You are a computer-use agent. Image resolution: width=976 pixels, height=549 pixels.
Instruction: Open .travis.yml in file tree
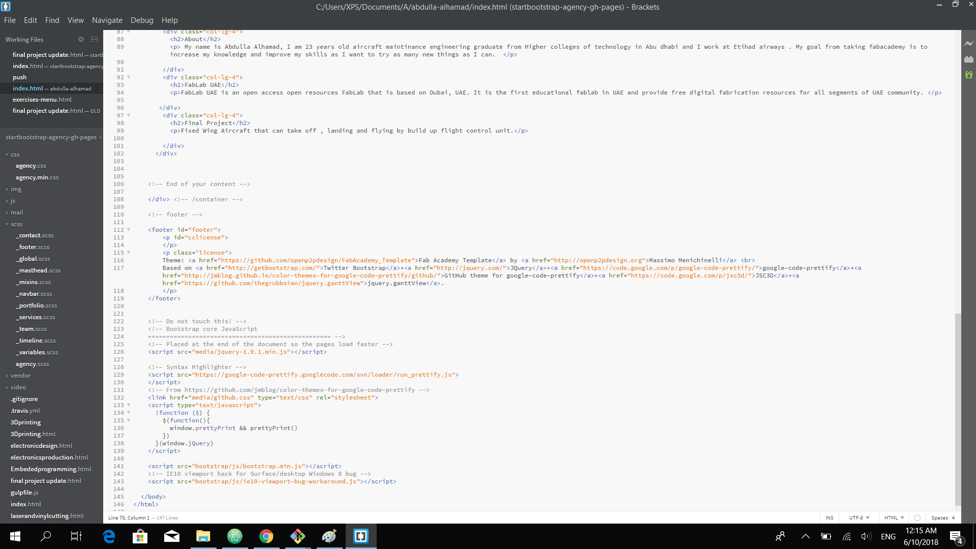(x=25, y=411)
